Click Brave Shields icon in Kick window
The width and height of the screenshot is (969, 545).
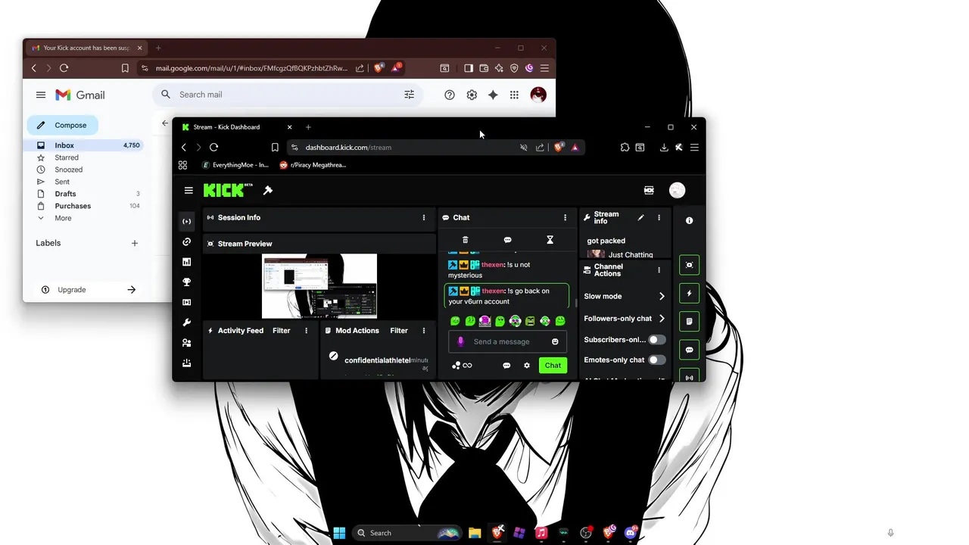(559, 148)
